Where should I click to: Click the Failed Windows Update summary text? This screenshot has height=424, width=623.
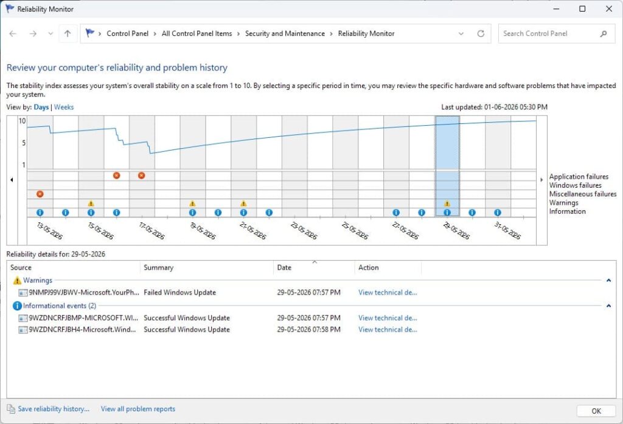click(179, 293)
